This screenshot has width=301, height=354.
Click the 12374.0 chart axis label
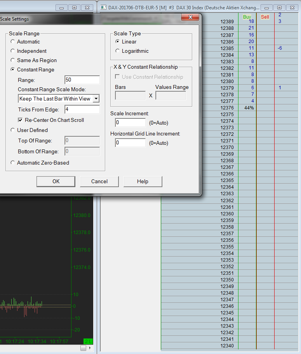pos(82,267)
